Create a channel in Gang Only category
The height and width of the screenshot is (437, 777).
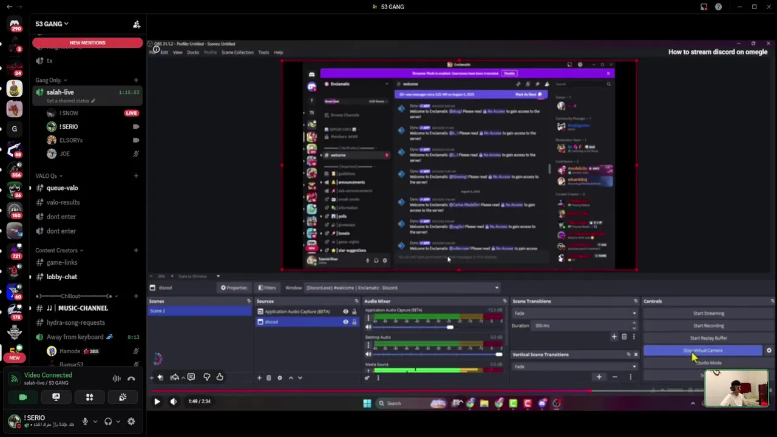point(136,80)
